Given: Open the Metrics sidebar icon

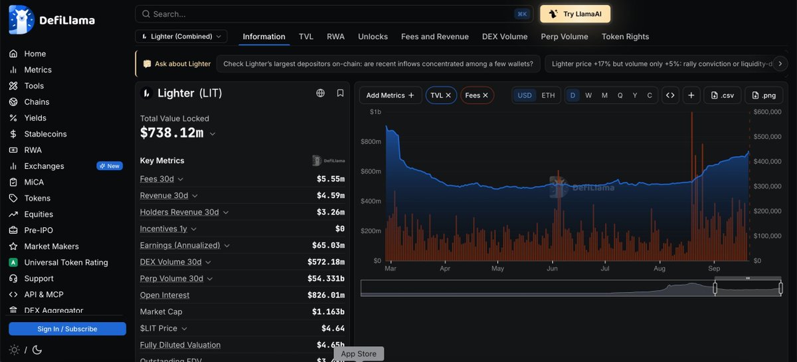Looking at the screenshot, I should coord(13,70).
